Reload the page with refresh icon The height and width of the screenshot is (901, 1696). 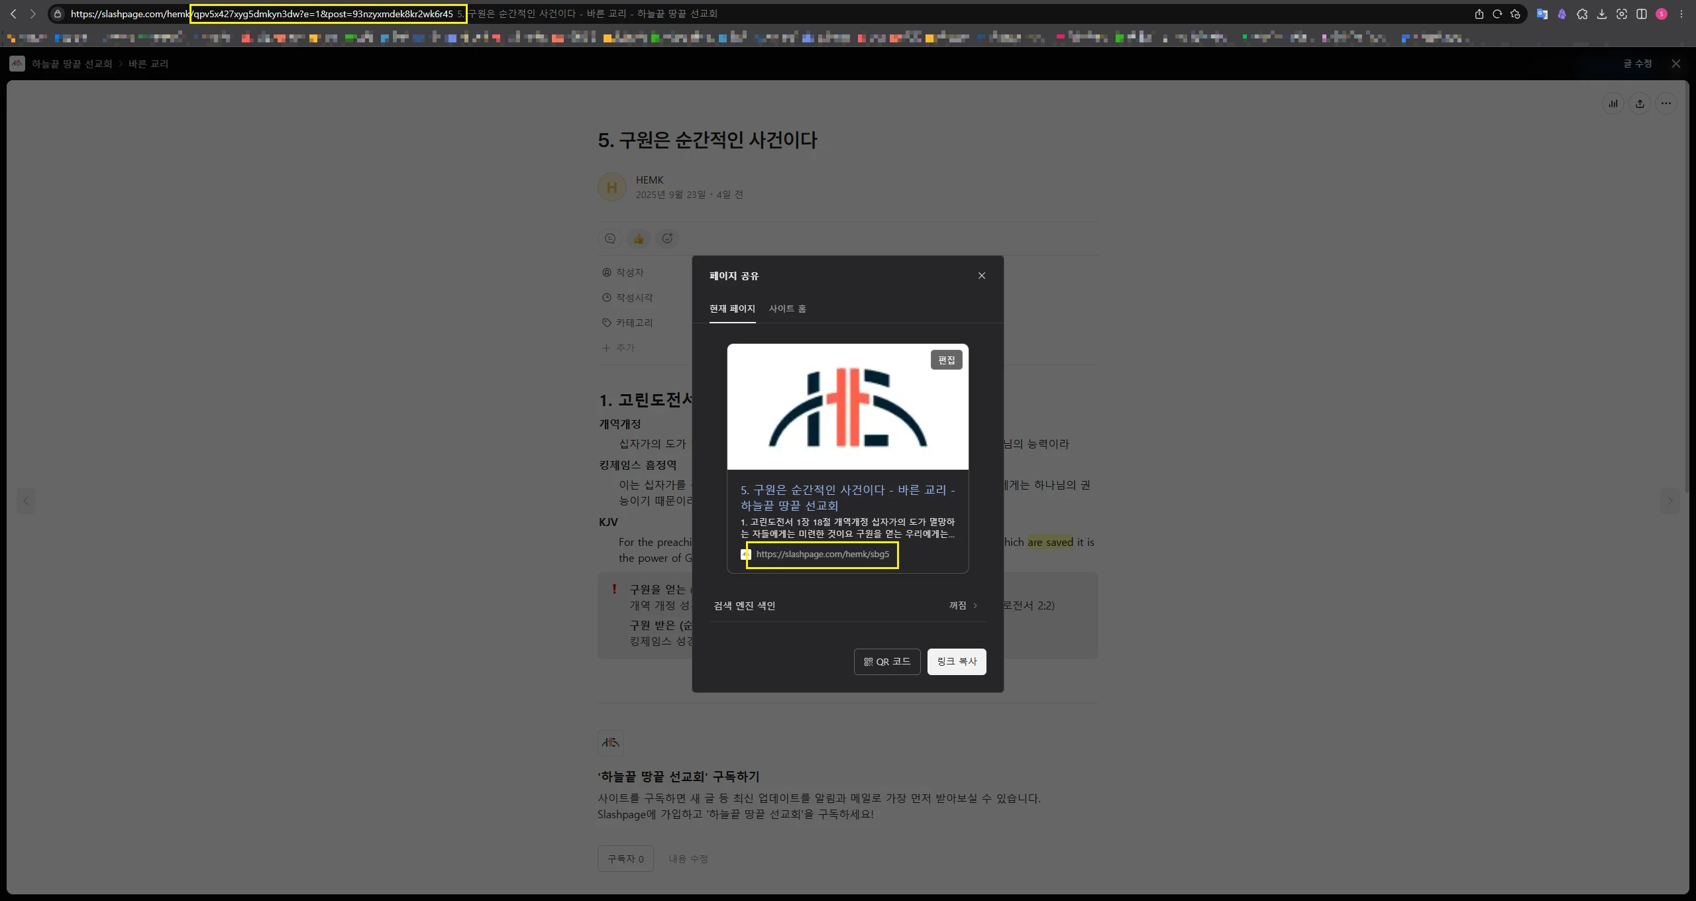[1497, 14]
